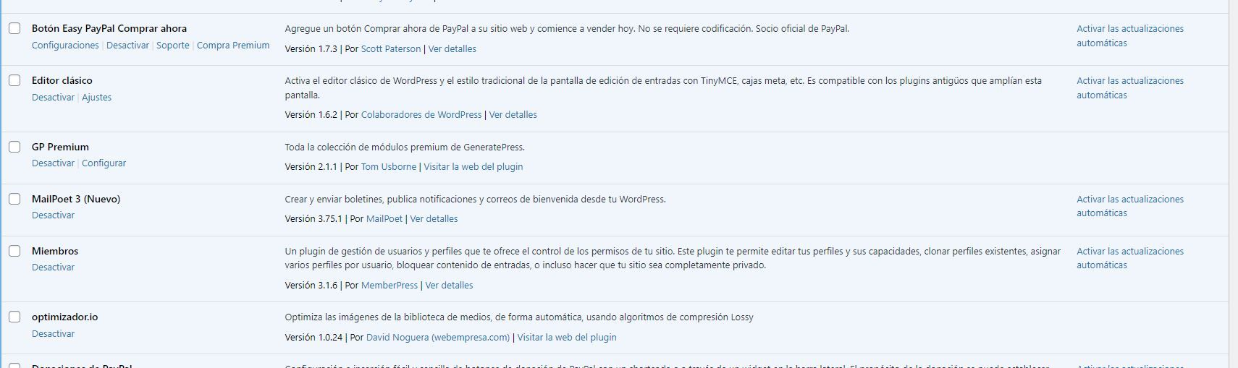This screenshot has width=1238, height=368.
Task: Open author link Scott Paterson
Action: coord(391,48)
